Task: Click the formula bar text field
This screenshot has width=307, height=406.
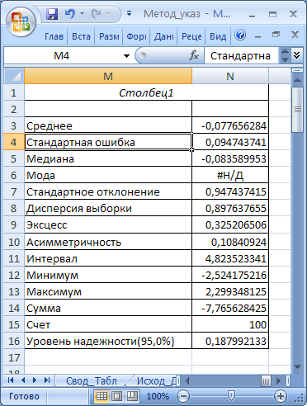Action: [x=242, y=56]
